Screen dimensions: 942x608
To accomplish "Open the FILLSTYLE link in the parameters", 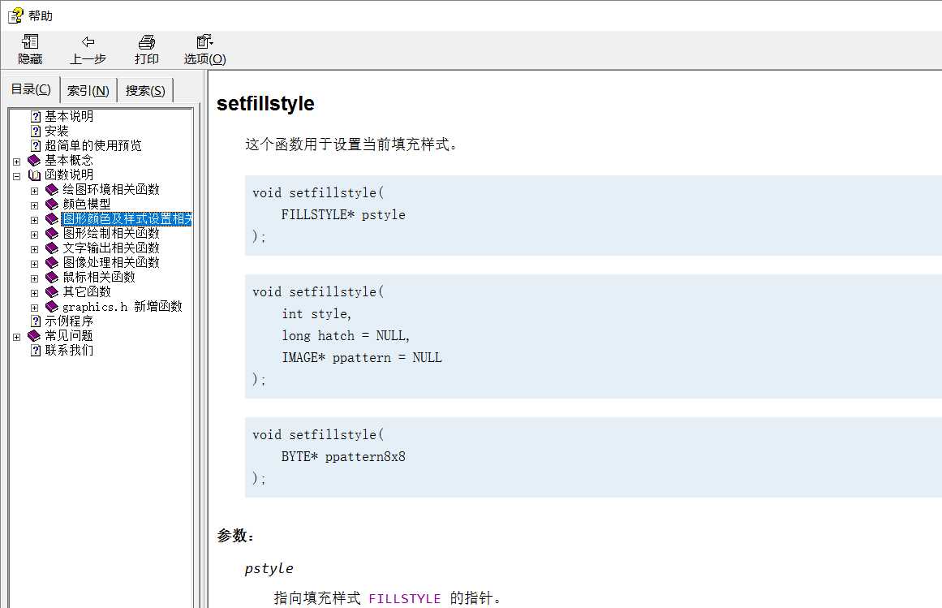I will pyautogui.click(x=404, y=599).
